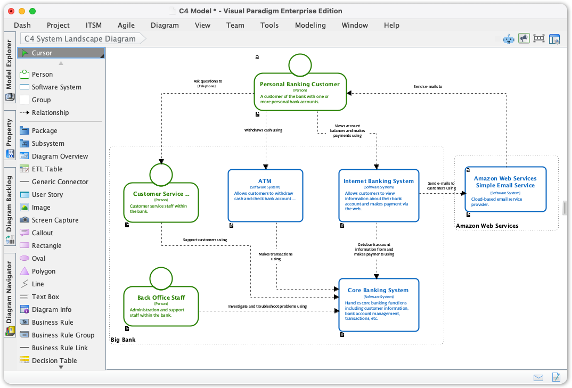Toggle the megaphone announcement toolbar button

click(x=524, y=38)
